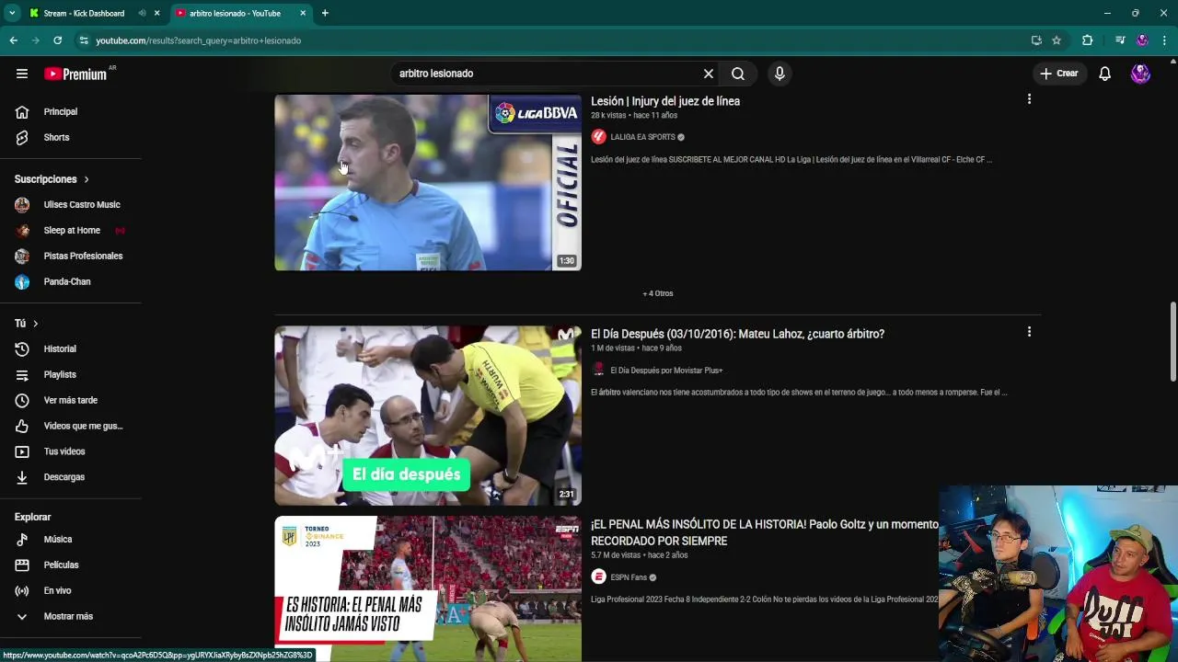The image size is (1178, 662).
Task: Open the Crear upload button
Action: (x=1058, y=74)
